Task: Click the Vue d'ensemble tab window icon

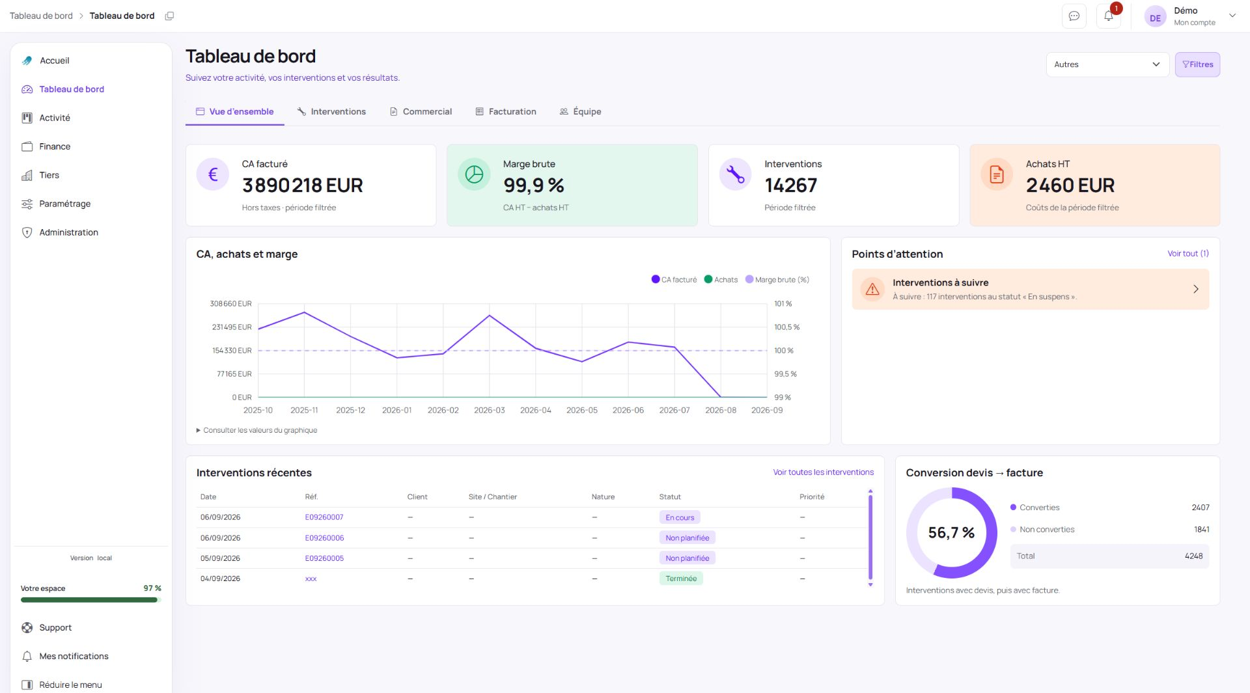Action: 201,112
